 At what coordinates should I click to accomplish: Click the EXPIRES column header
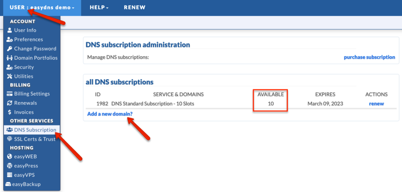point(325,94)
